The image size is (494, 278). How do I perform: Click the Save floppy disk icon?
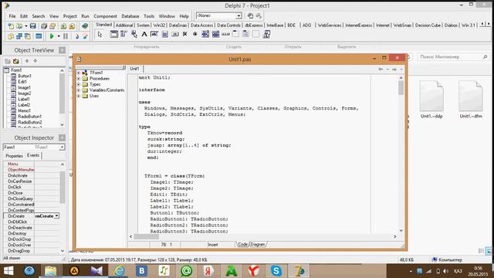click(32, 26)
